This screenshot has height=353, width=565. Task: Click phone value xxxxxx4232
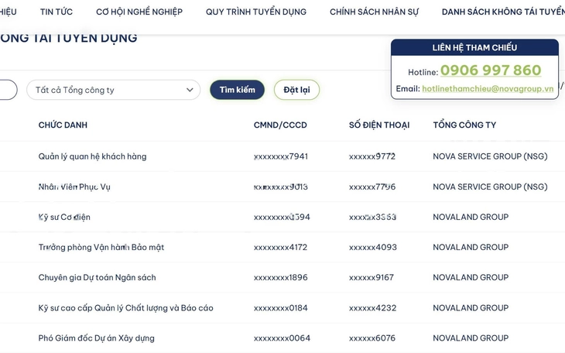(372, 308)
